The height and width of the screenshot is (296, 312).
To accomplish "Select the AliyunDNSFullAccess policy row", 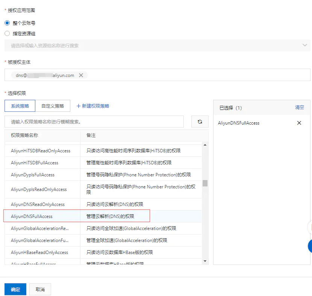I will tap(103, 216).
